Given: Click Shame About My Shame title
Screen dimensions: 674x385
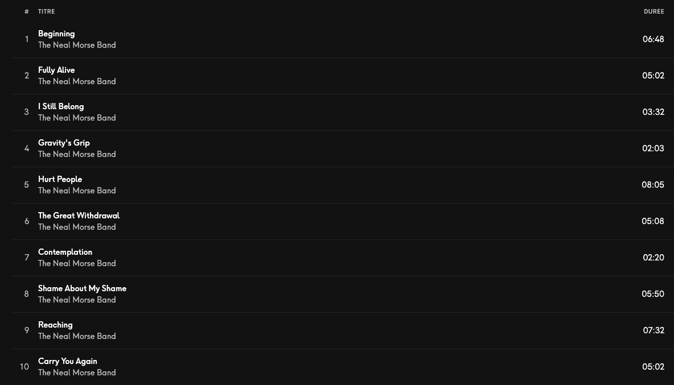Looking at the screenshot, I should pyautogui.click(x=82, y=288).
